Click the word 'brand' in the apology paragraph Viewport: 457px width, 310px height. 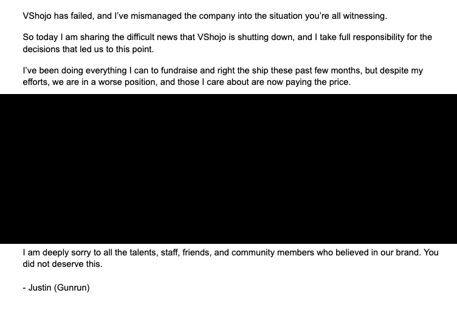407,252
